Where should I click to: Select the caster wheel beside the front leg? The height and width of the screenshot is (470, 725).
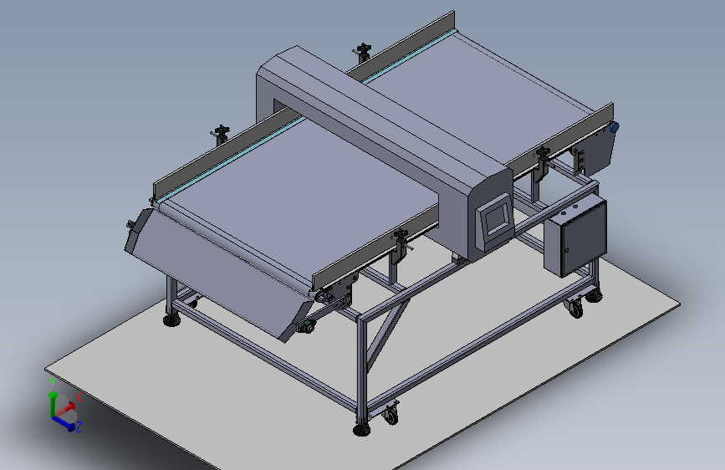pos(391,413)
